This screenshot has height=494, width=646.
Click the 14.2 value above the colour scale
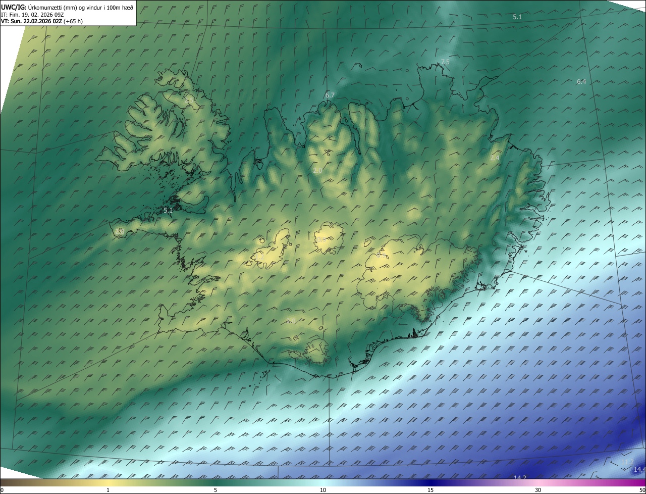520,477
